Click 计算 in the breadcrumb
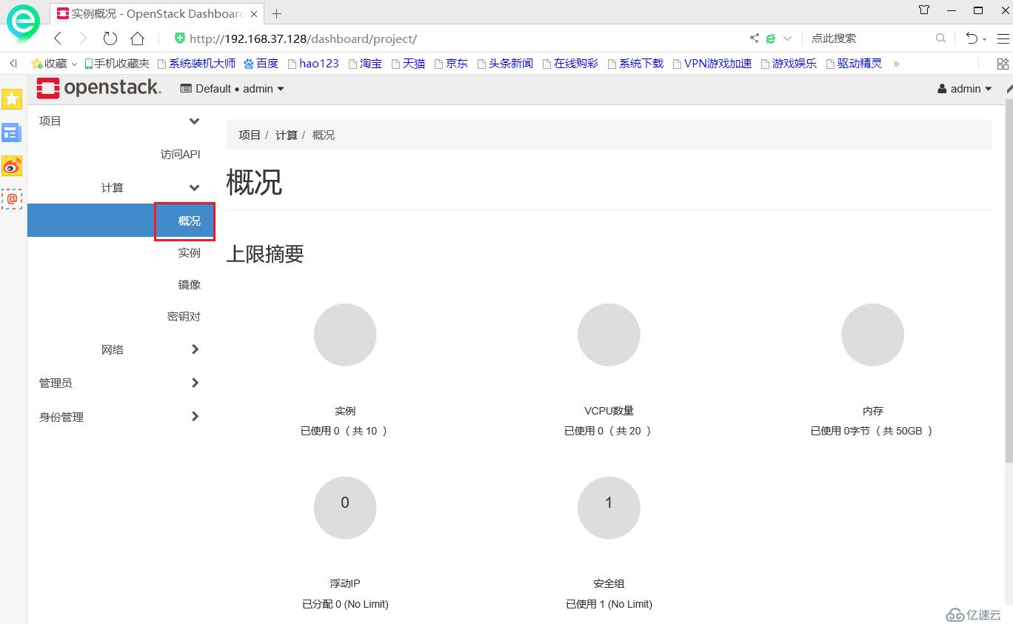 point(287,135)
